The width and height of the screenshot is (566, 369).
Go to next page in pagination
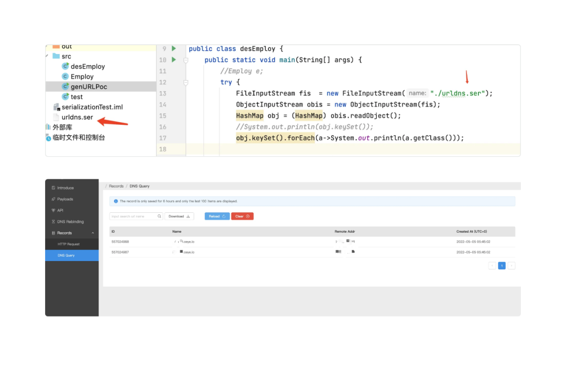coord(511,266)
